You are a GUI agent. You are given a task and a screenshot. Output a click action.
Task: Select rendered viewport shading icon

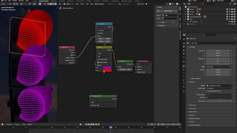tap(56, 4)
